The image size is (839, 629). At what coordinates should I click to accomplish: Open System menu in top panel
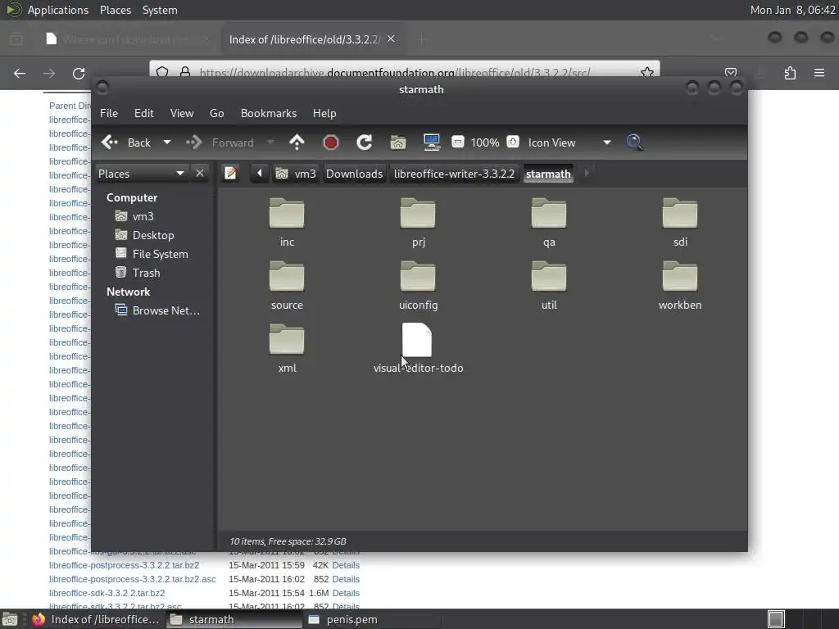tap(160, 10)
